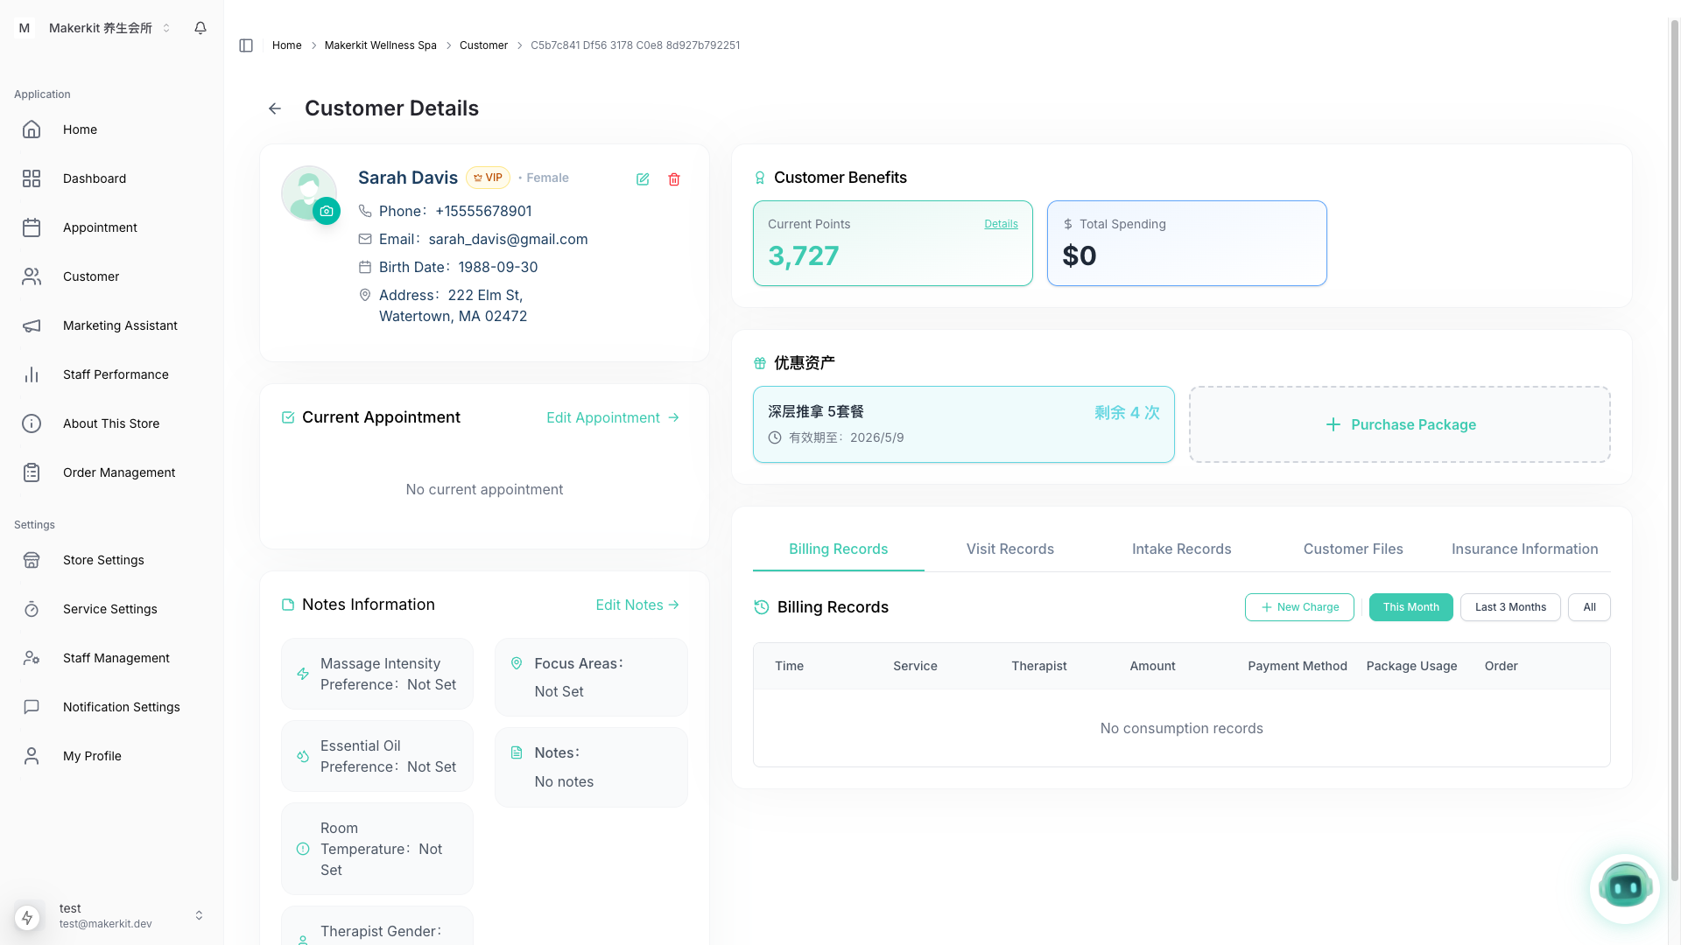
Task: Open notifications bell icon
Action: pyautogui.click(x=200, y=28)
